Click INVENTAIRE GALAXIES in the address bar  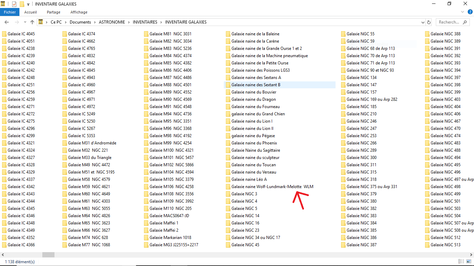point(186,22)
